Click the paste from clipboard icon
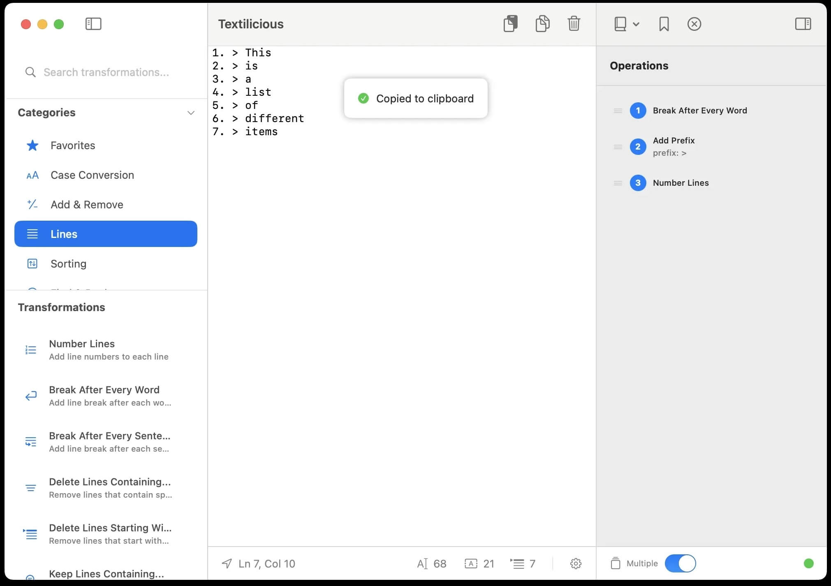This screenshot has height=586, width=831. click(x=510, y=24)
